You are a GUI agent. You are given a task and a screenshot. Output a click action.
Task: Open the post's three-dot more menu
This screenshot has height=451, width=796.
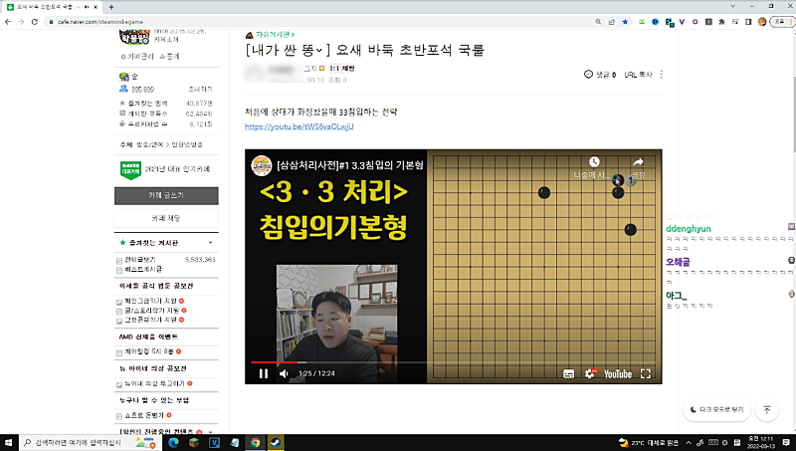[661, 74]
